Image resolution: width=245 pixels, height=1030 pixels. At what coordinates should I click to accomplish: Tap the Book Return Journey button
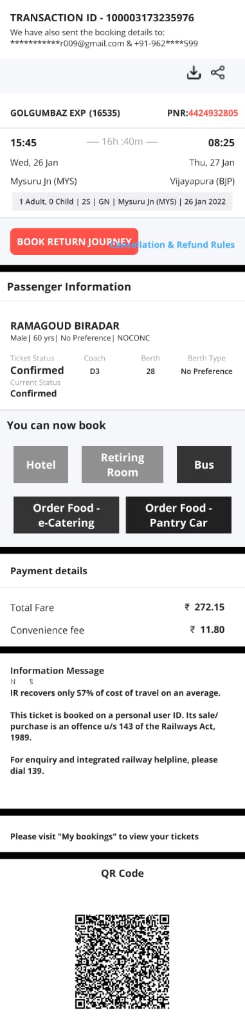[x=74, y=241]
